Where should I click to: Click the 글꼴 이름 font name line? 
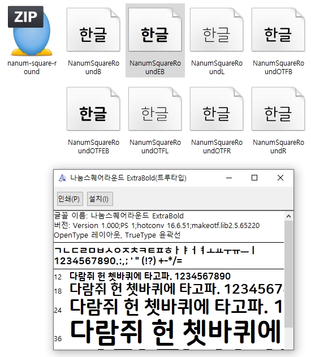(x=119, y=216)
